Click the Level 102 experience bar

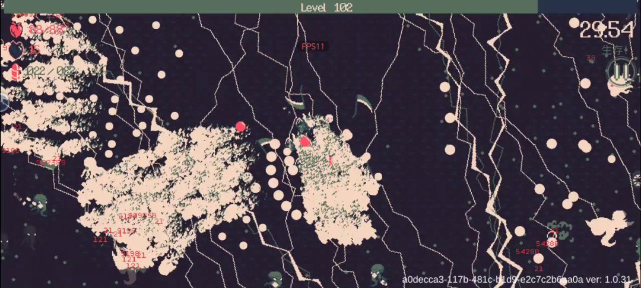tap(320, 7)
